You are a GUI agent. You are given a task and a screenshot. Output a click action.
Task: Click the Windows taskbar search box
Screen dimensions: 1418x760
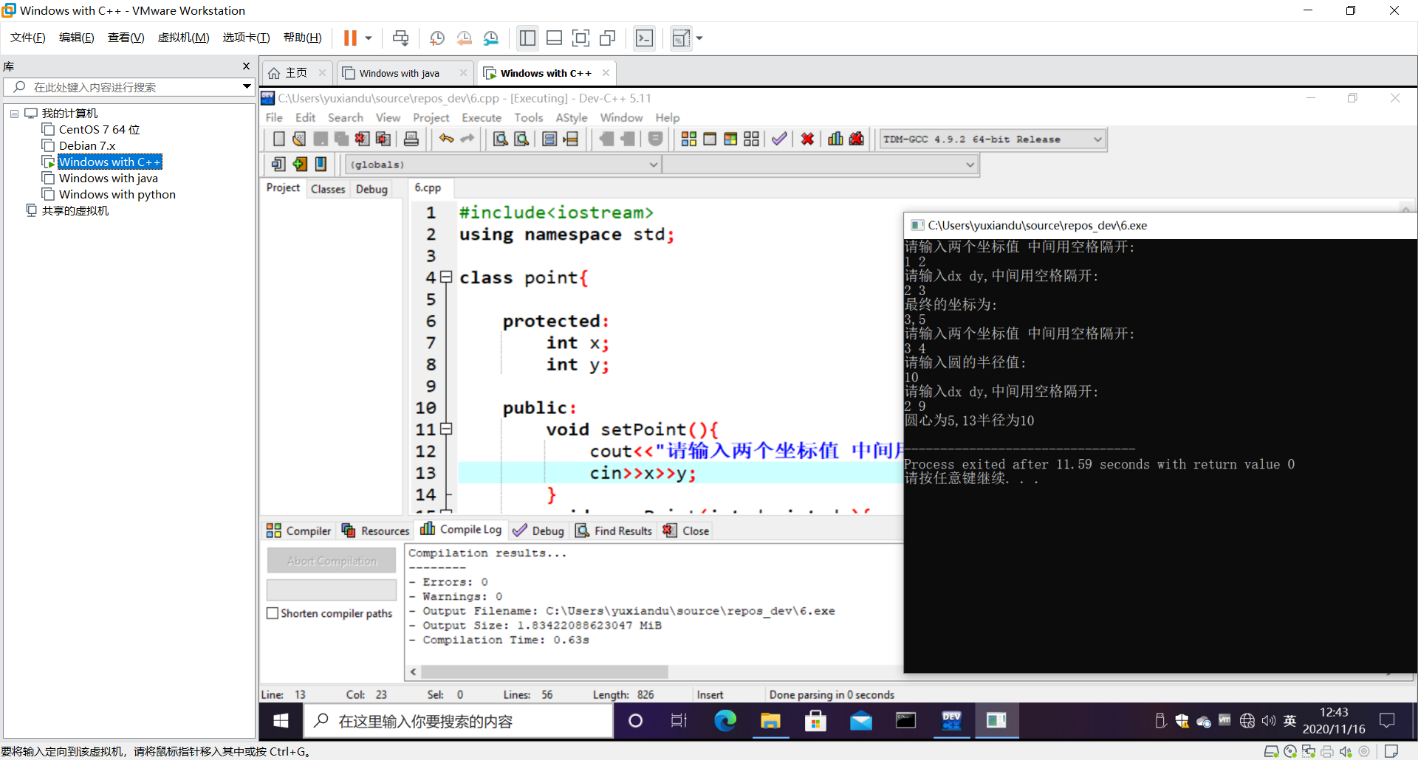pos(459,721)
